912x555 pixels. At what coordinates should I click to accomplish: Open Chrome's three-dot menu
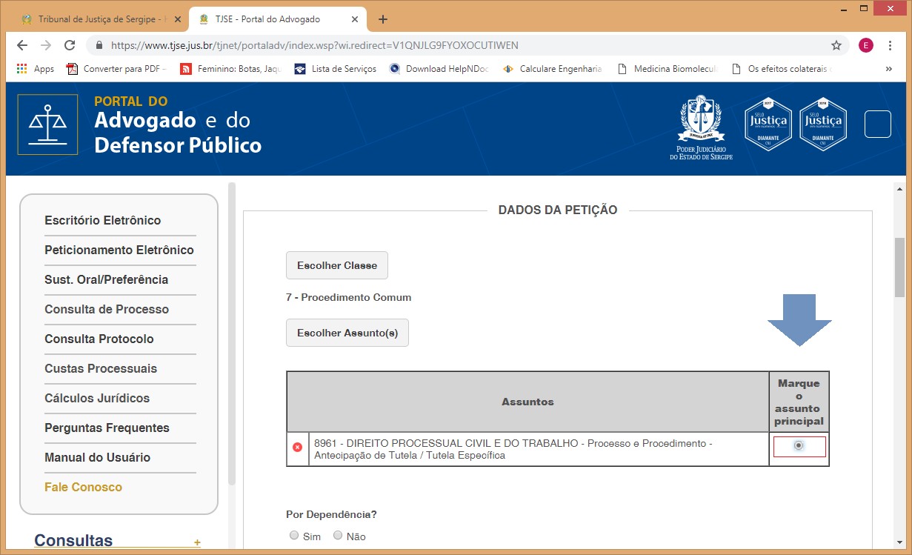890,45
